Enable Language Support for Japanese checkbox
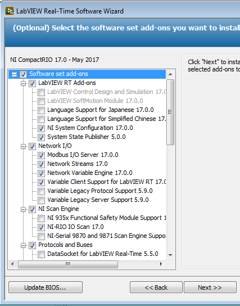Image resolution: width=240 pixels, height=306 pixels. click(x=41, y=110)
